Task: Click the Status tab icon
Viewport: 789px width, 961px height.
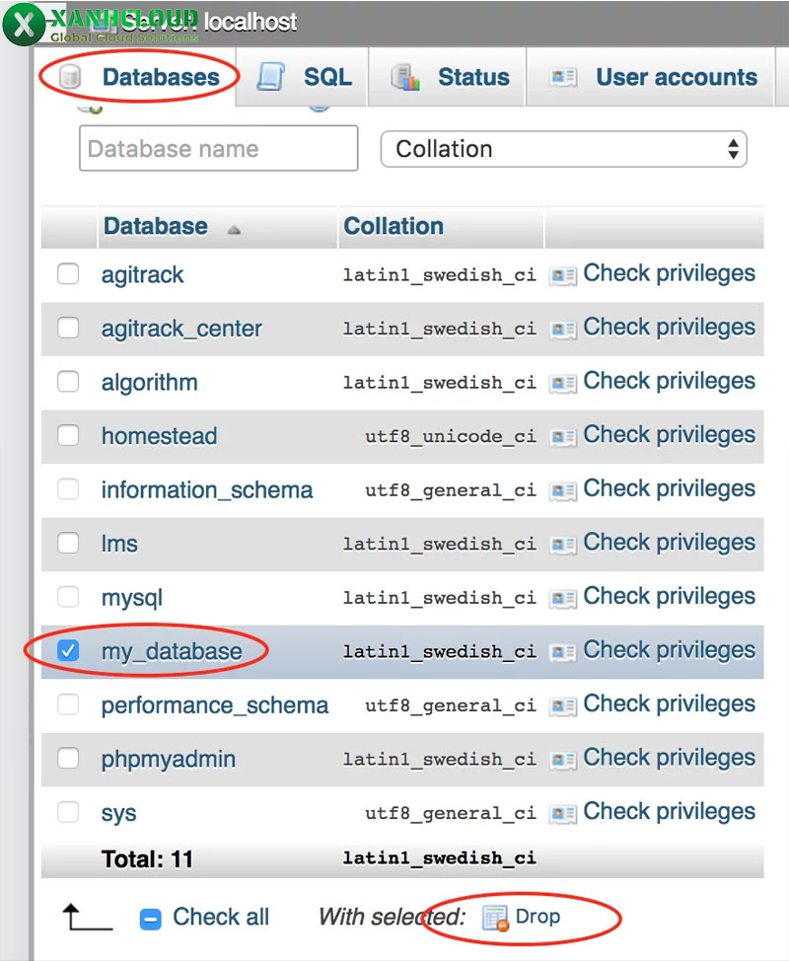Action: click(406, 76)
